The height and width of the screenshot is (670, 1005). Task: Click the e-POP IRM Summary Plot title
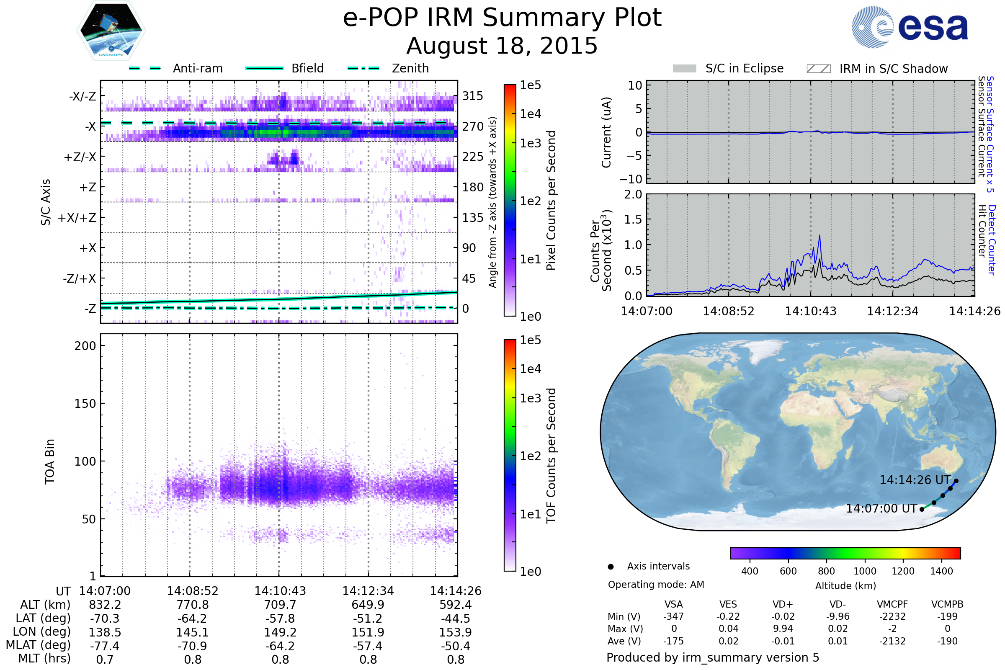pos(502,18)
